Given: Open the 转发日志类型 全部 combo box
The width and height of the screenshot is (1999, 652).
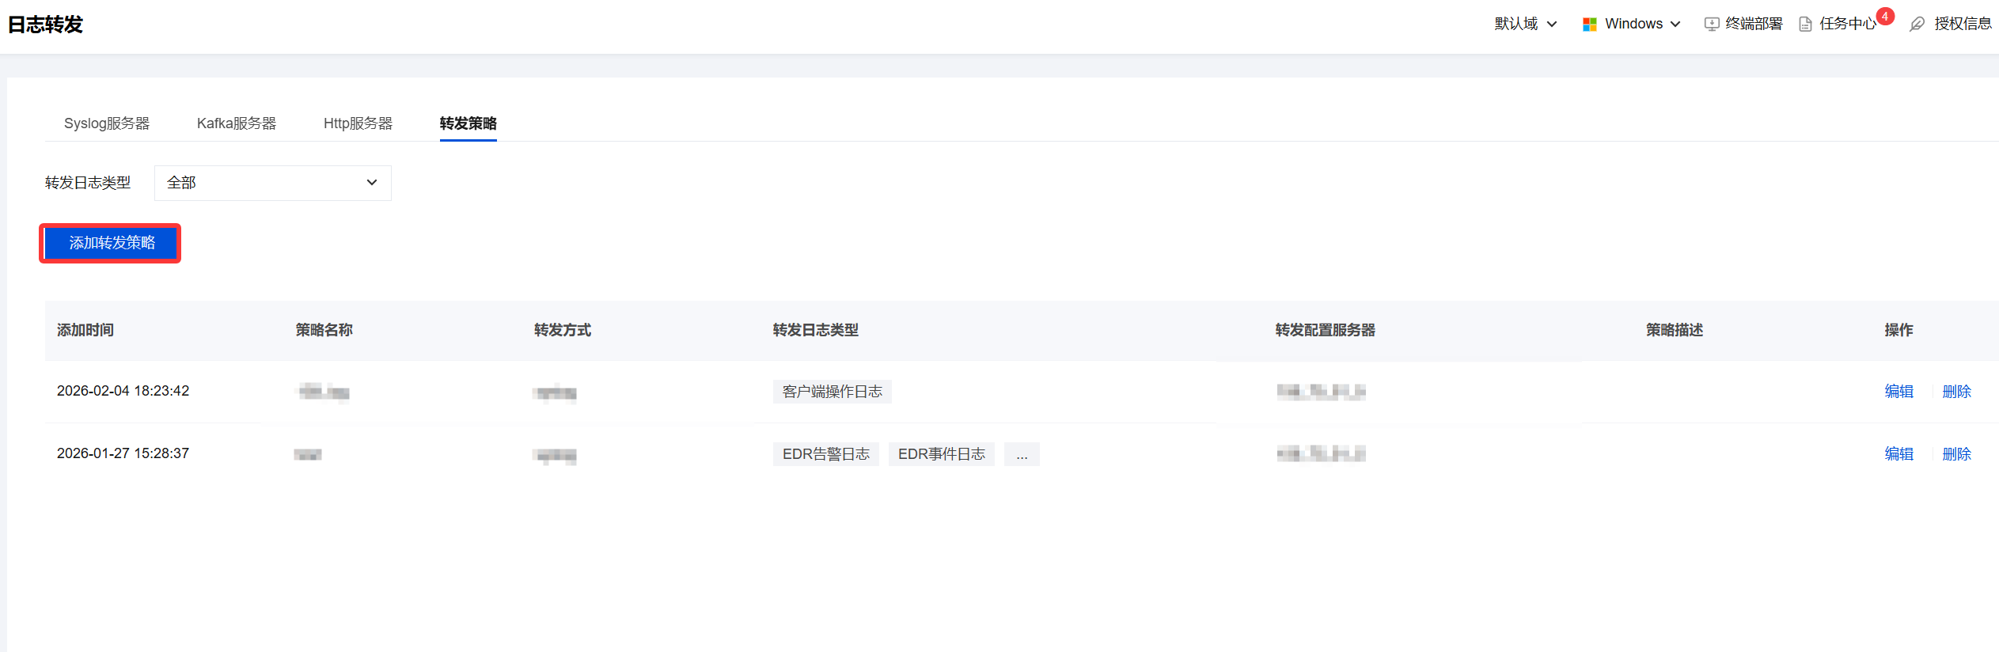Looking at the screenshot, I should (x=272, y=183).
